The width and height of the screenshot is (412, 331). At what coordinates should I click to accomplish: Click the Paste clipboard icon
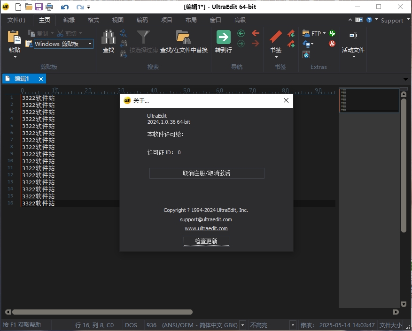coord(15,38)
